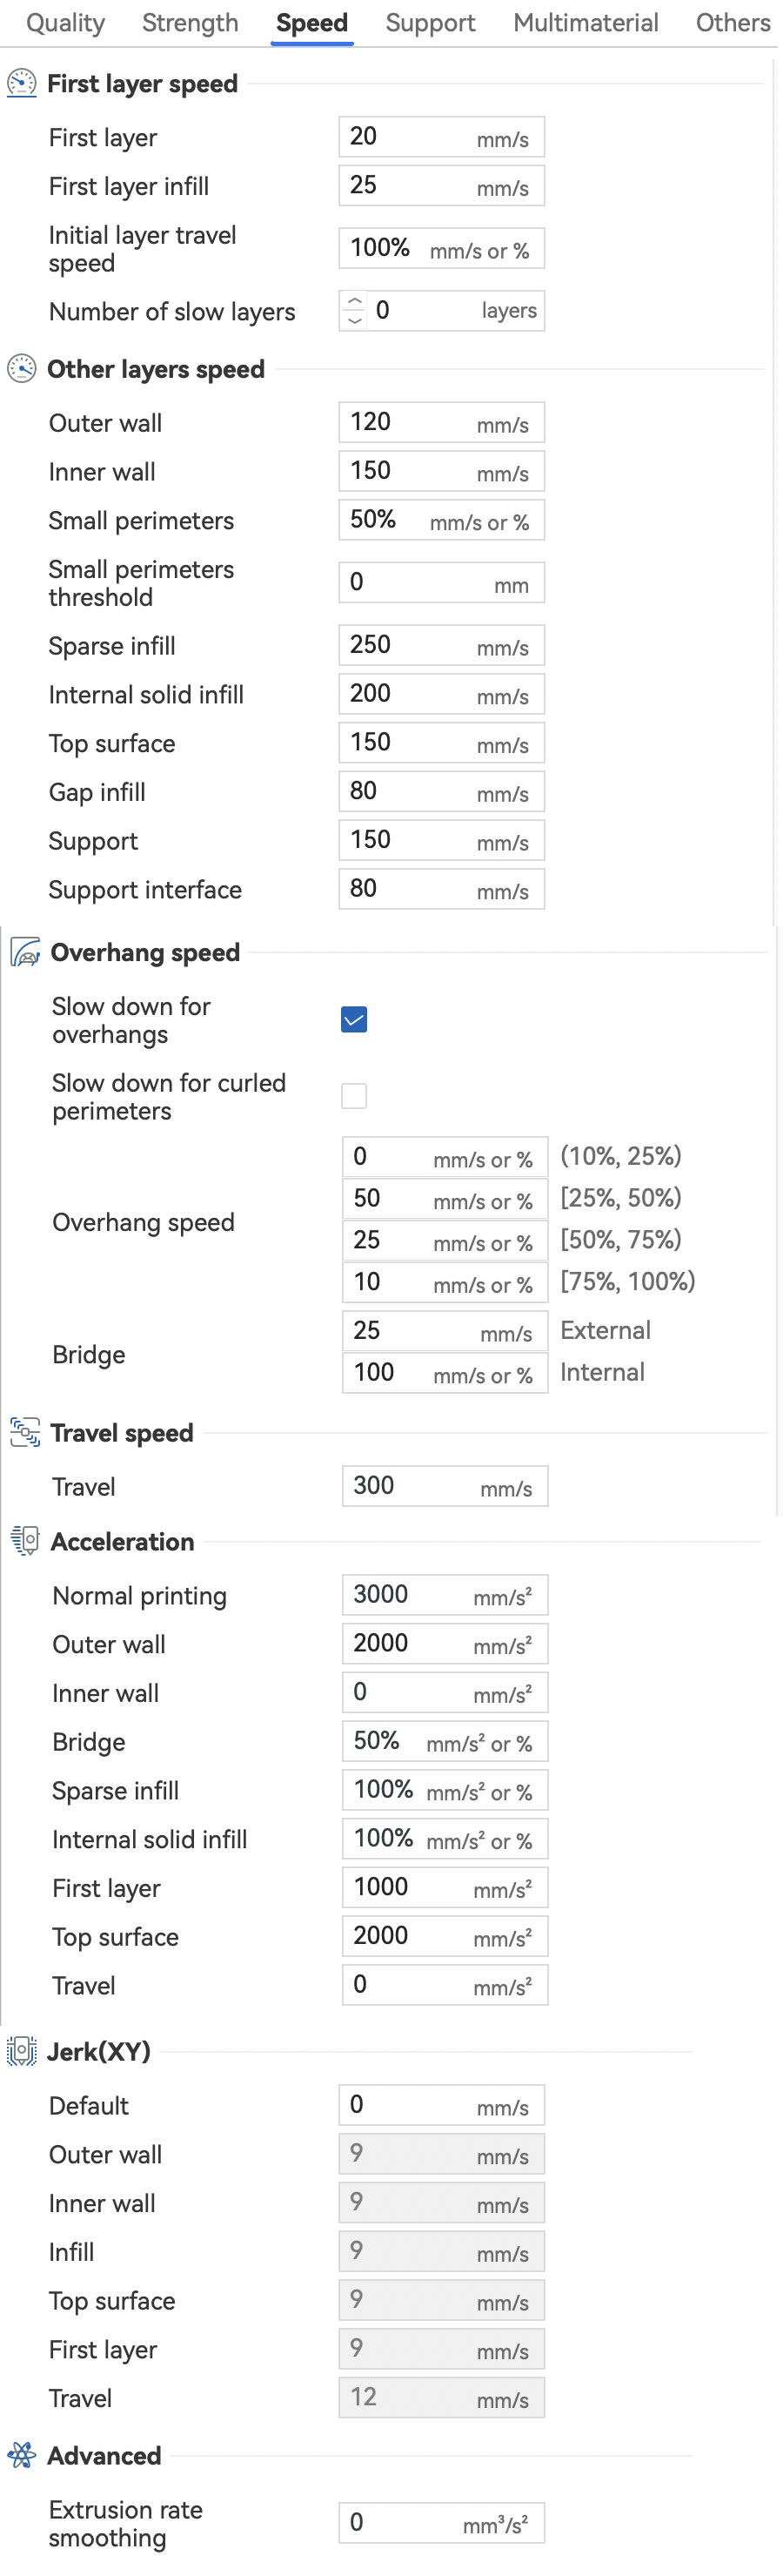Click the Travel speed section icon
The height and width of the screenshot is (2576, 783).
click(25, 1432)
